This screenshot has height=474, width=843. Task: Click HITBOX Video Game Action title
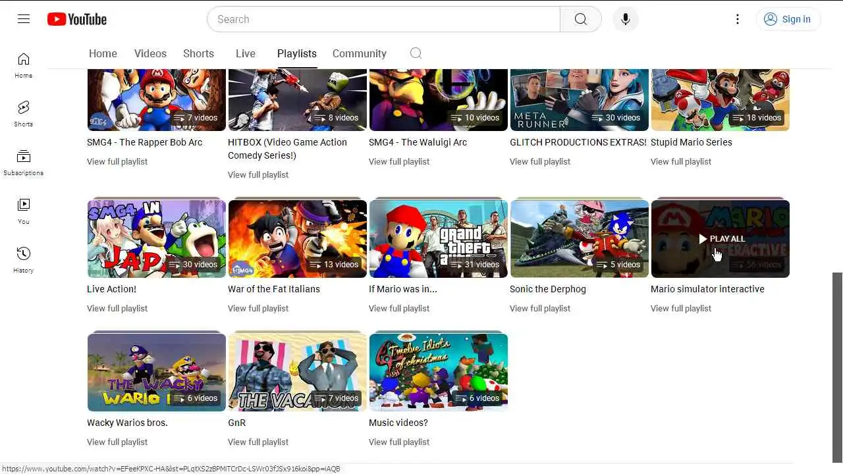click(x=287, y=149)
